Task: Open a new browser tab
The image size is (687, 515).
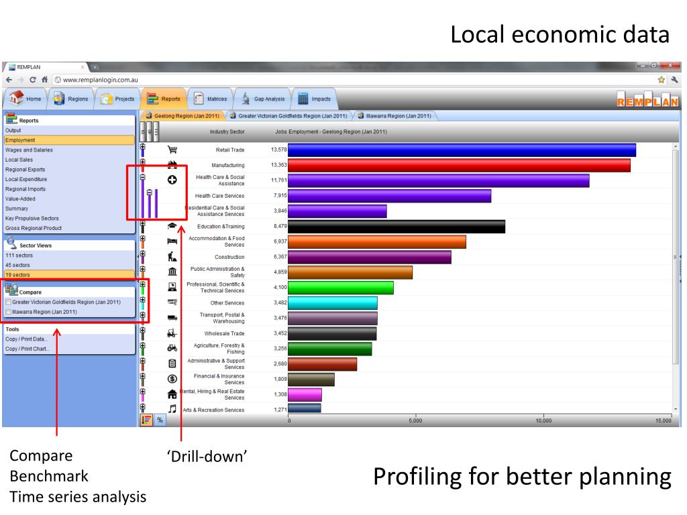Action: (95, 67)
